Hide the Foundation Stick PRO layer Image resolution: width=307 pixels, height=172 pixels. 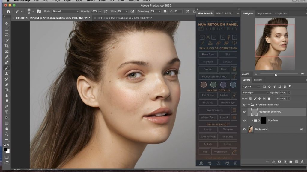point(244,112)
